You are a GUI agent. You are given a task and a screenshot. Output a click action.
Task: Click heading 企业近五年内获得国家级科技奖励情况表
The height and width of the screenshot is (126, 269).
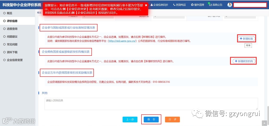pyautogui.click(x=67, y=73)
